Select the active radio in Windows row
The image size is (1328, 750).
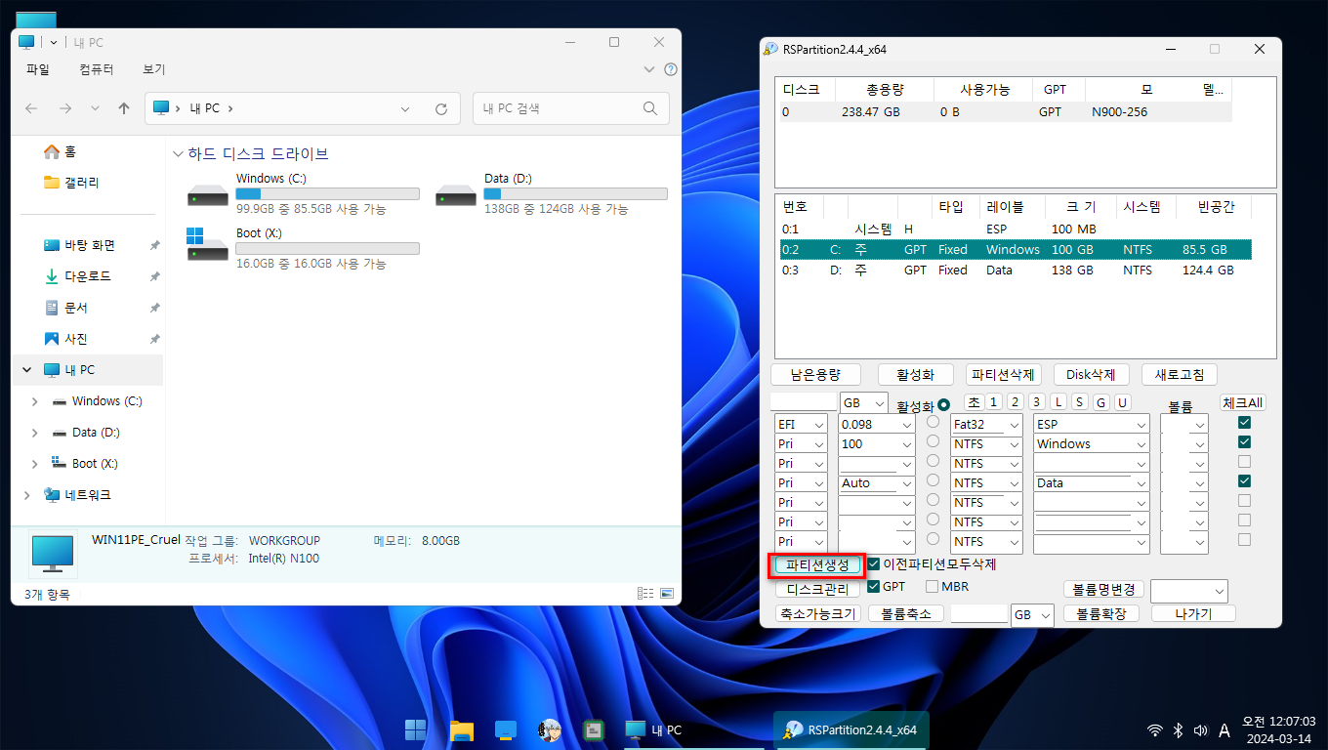(933, 441)
